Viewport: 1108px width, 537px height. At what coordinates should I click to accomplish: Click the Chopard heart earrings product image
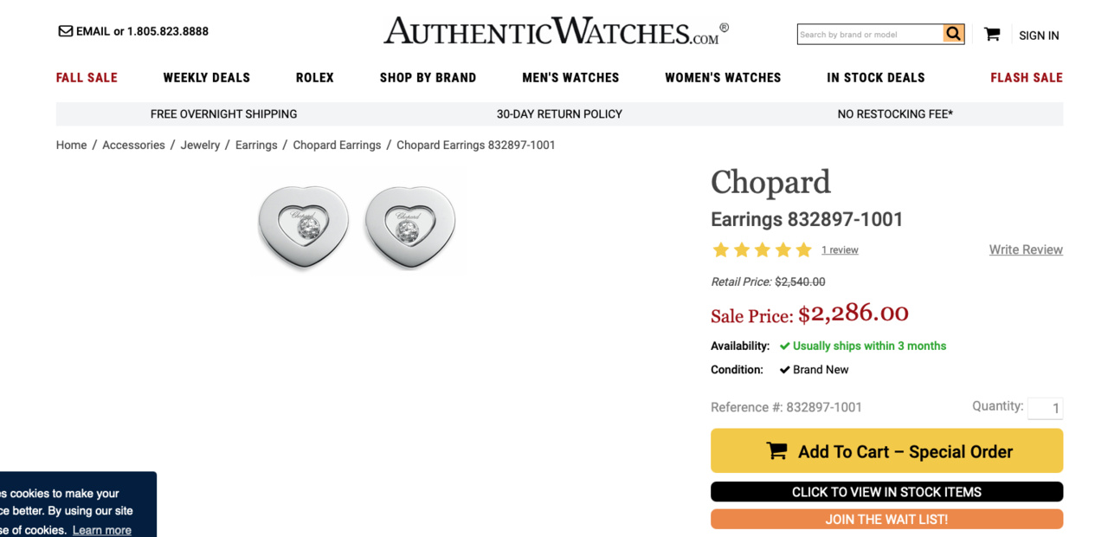[x=357, y=223]
